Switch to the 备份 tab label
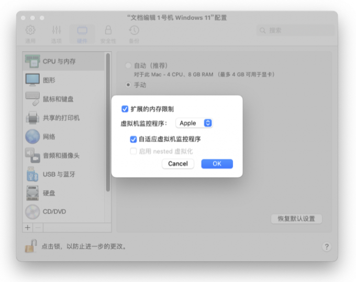356x282 pixels. 134,41
